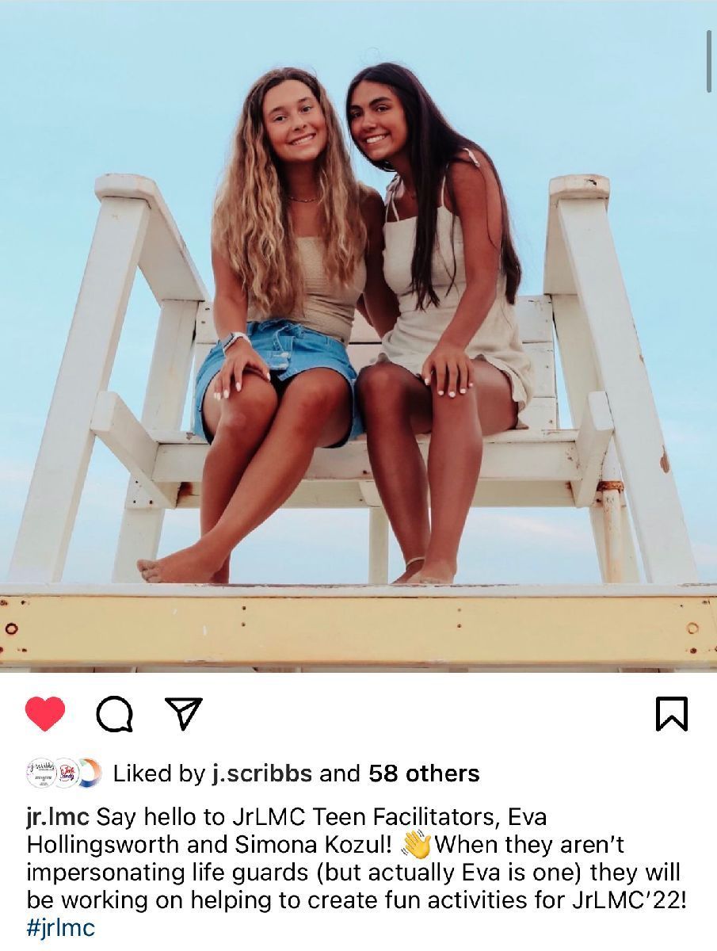Share the post using paper plane icon
This screenshot has width=717, height=951.
(183, 714)
